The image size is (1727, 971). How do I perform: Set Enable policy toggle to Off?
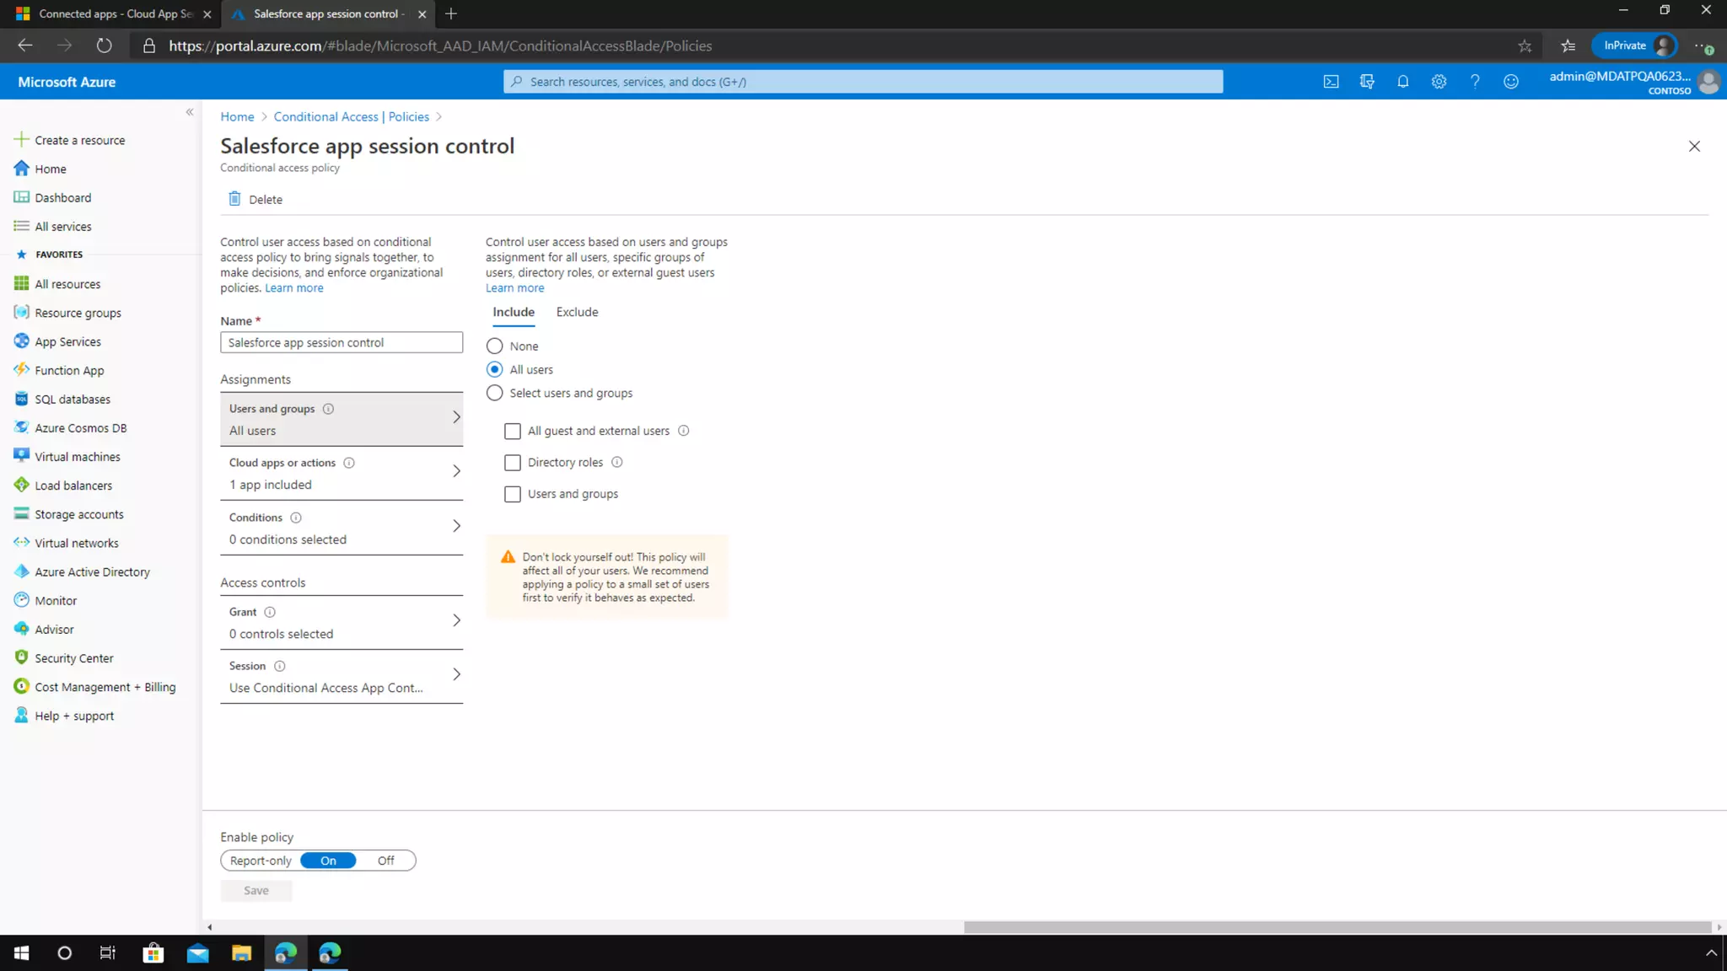(x=385, y=861)
